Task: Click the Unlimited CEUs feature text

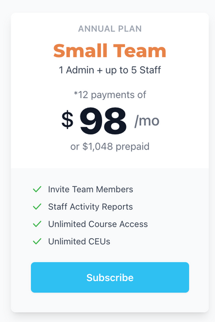Action: (79, 241)
